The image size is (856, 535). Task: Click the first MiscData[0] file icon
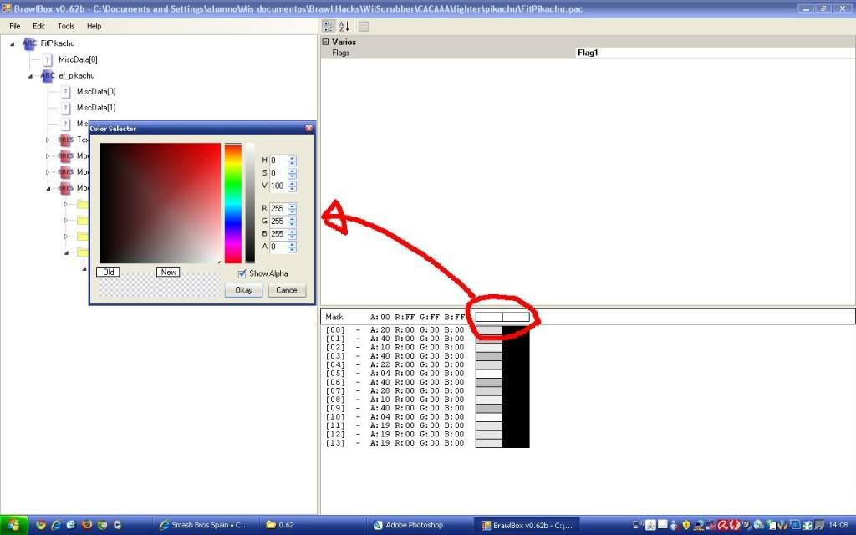tap(48, 59)
